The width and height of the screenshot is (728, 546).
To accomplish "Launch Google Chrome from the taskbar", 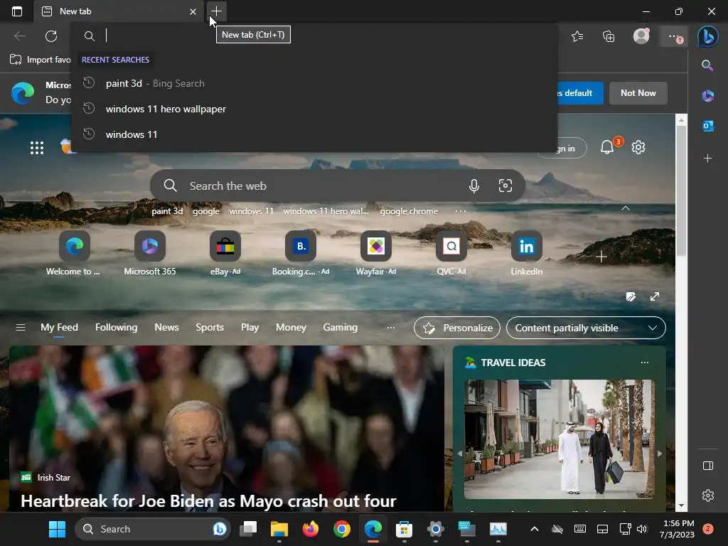I will click(342, 529).
